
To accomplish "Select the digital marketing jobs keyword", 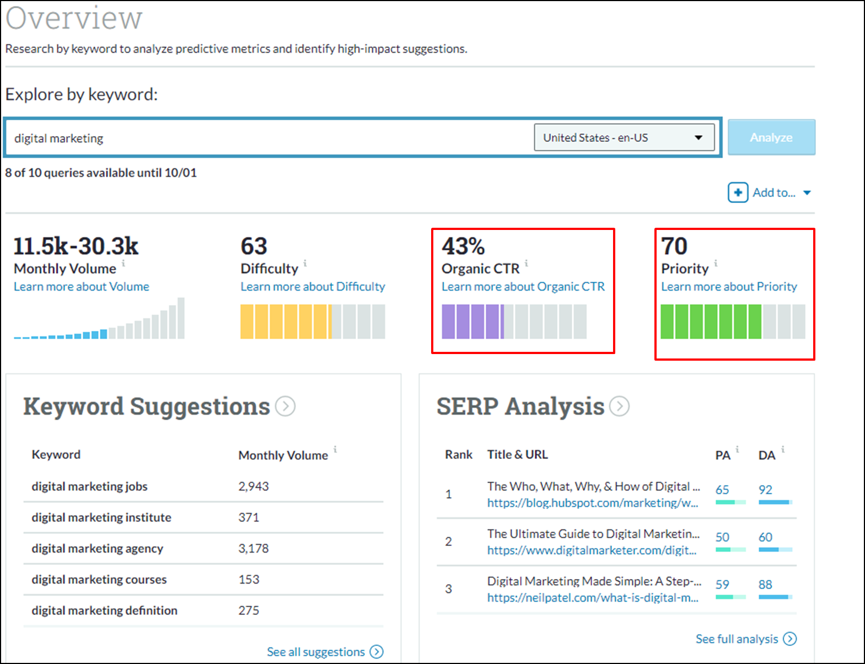I will click(89, 486).
